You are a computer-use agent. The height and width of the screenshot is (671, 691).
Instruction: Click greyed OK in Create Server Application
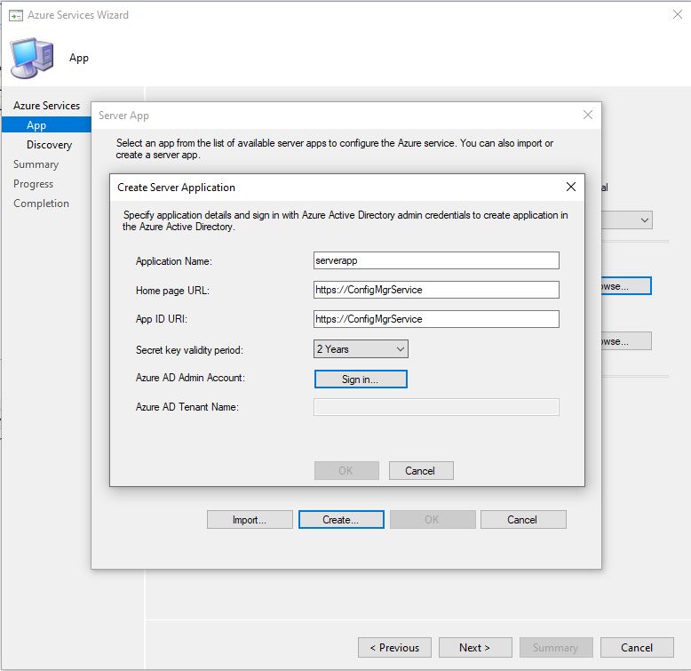pyautogui.click(x=346, y=471)
